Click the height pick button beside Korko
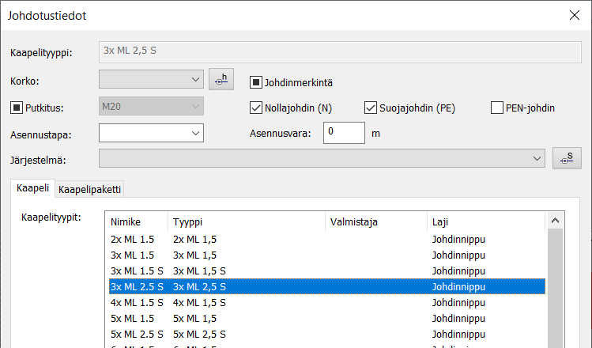The image size is (592, 348). 222,80
